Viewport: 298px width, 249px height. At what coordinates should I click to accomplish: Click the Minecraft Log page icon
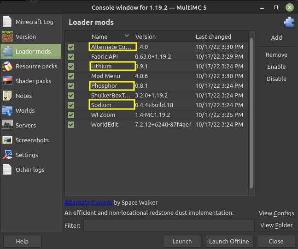7,22
